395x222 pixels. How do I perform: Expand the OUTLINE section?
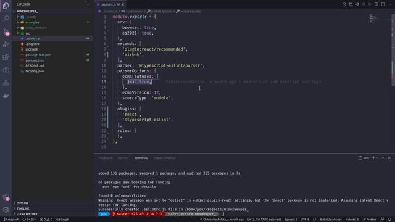click(x=22, y=203)
